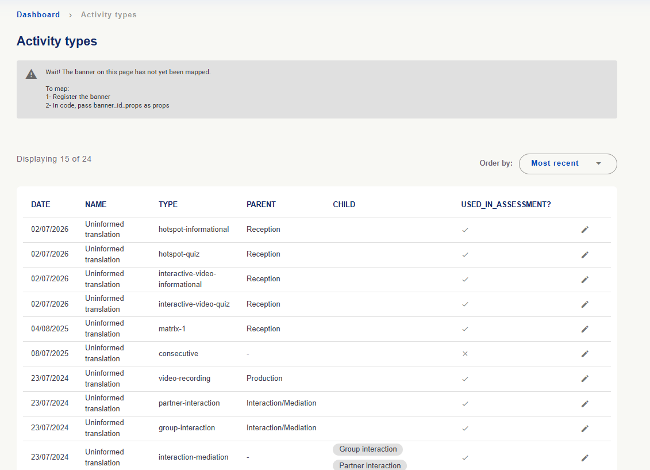
Task: Click the hotspot-informational type cell
Action: pos(194,230)
